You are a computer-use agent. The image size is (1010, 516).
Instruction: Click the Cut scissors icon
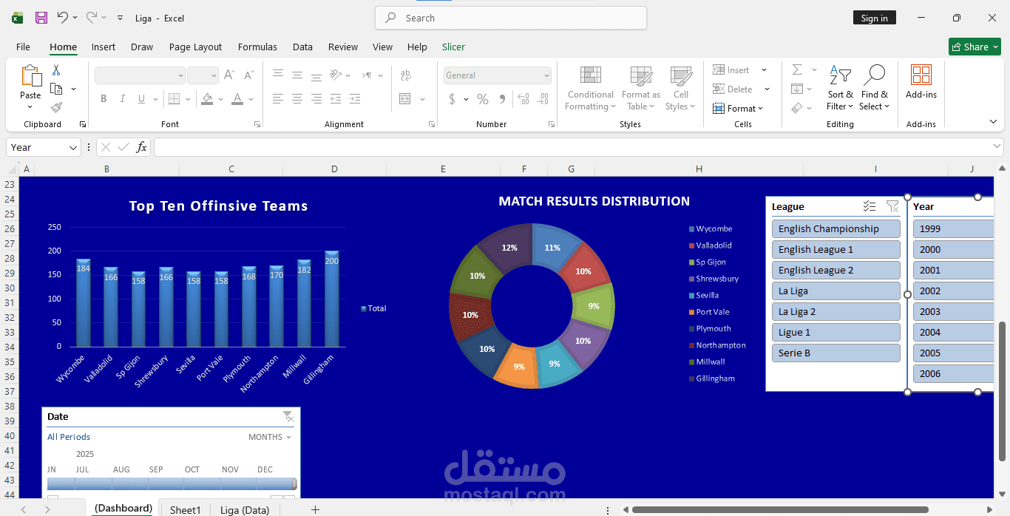point(56,70)
